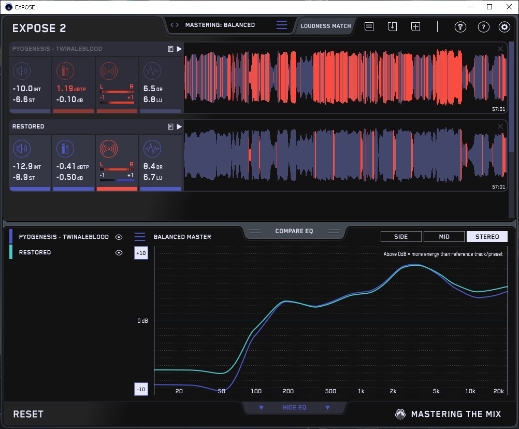Click the RESET button
519x429 pixels.
[28, 414]
